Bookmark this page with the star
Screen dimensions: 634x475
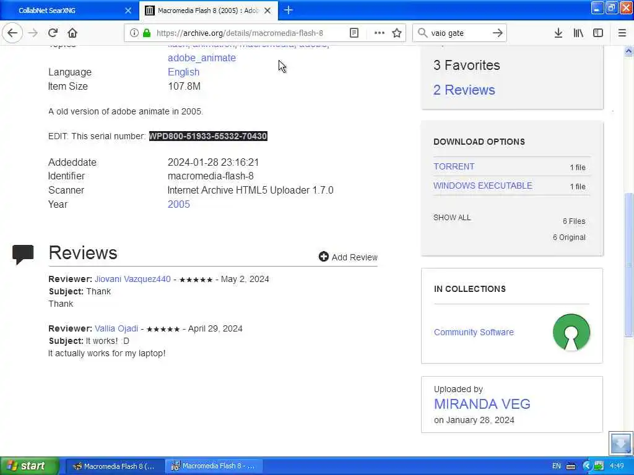397,33
